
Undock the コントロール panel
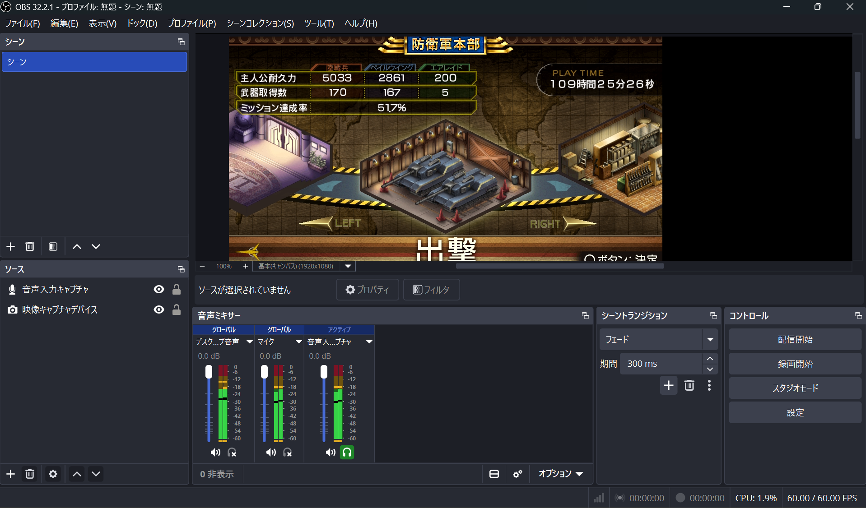click(x=858, y=316)
